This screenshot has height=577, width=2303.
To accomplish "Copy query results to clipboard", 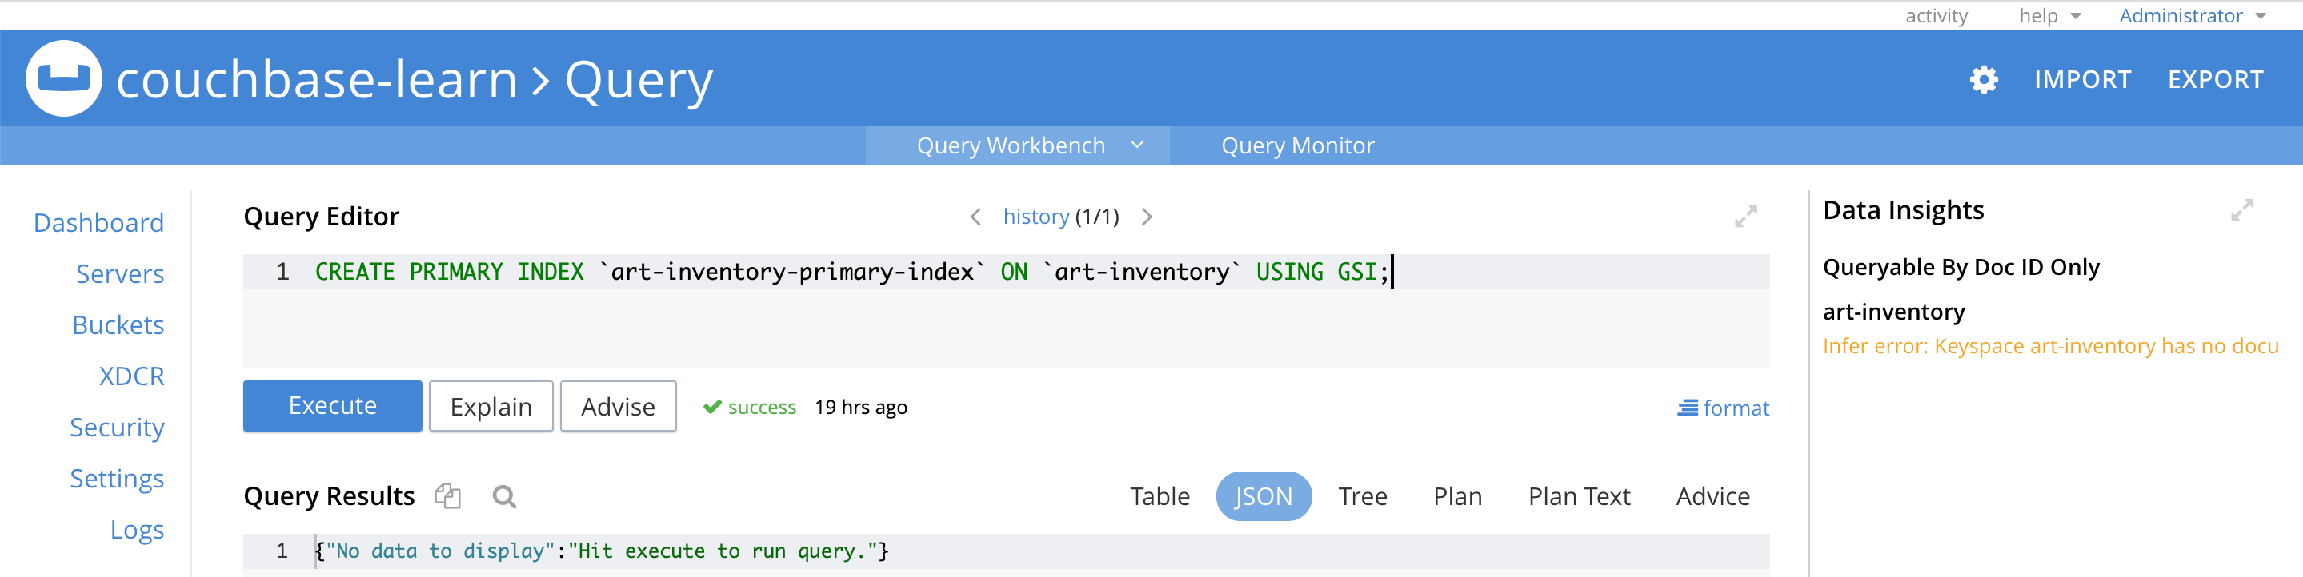I will click(447, 495).
